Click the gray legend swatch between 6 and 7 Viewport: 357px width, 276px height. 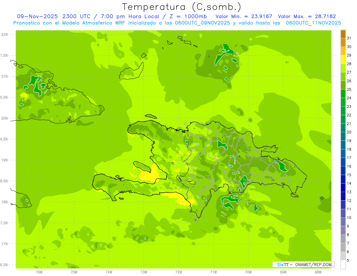pos(343,247)
